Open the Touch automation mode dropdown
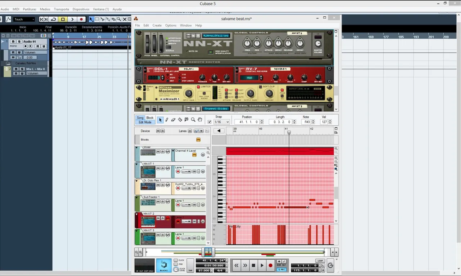The image size is (461, 276). point(24,19)
